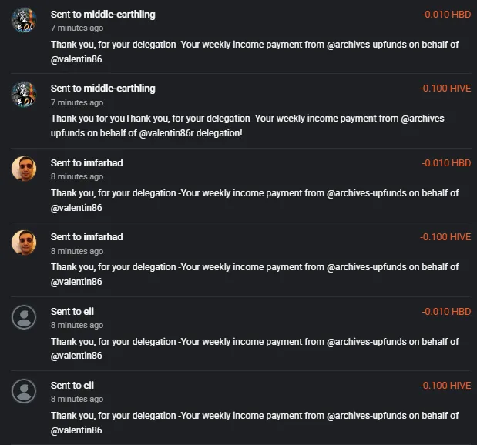This screenshot has height=445, width=477.
Task: Open middle-earthling avatar on HIVE transfer
Action: [x=24, y=94]
